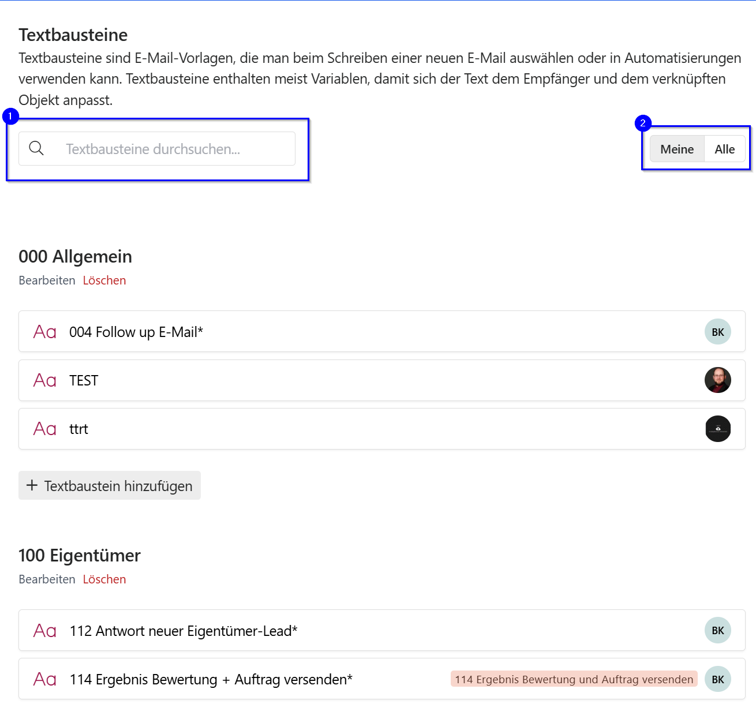Click Bearbeiten under 100 Eigentümer

click(x=47, y=579)
